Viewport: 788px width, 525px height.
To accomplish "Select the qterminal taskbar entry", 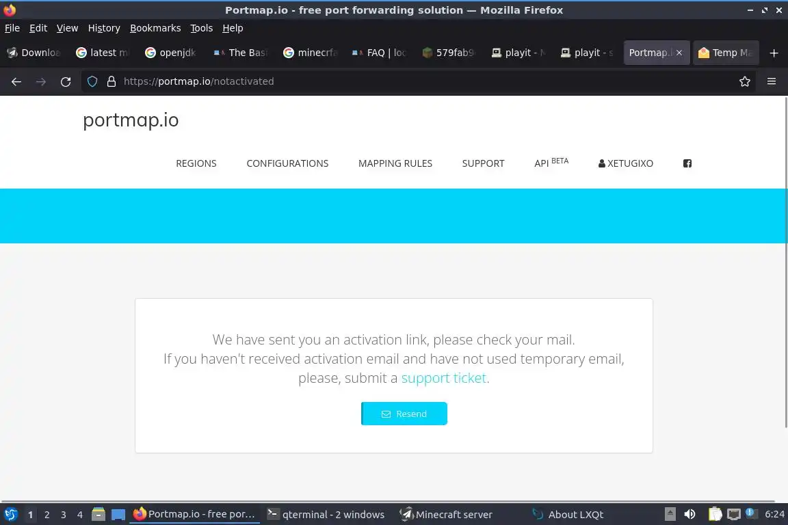I will [326, 515].
